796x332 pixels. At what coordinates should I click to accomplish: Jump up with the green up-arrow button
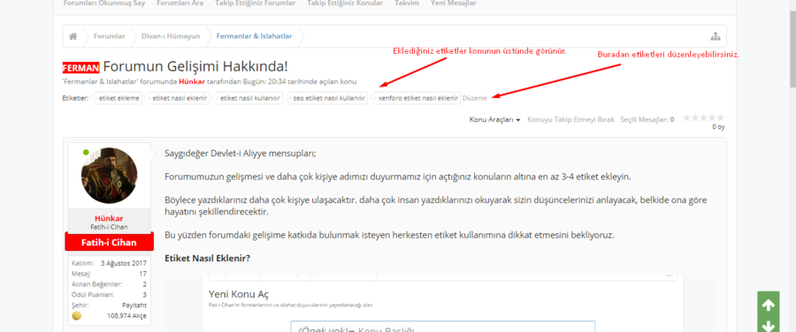tap(768, 305)
